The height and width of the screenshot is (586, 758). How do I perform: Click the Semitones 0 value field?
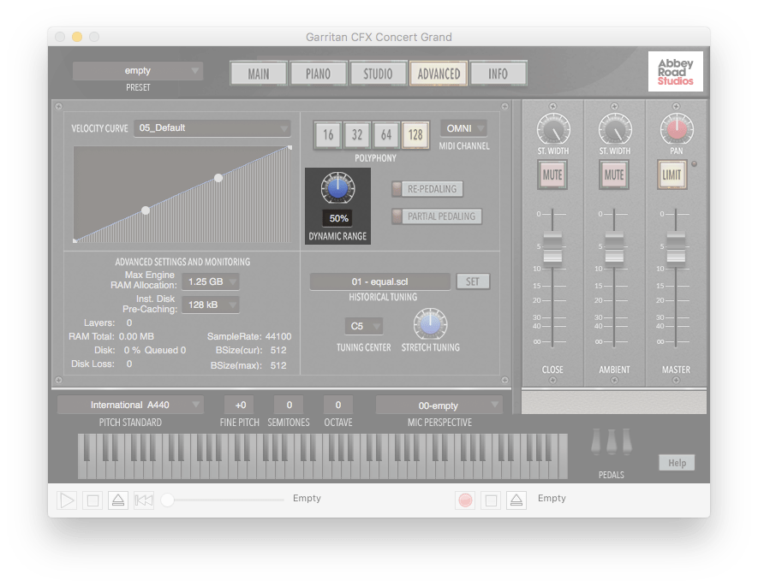click(x=289, y=405)
